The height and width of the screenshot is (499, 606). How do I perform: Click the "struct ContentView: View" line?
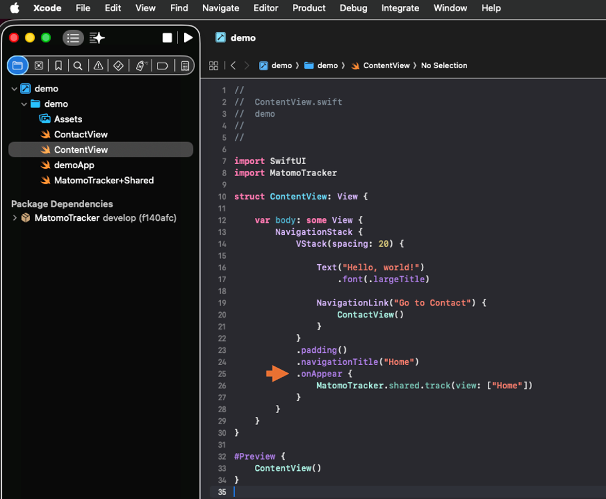(x=301, y=197)
